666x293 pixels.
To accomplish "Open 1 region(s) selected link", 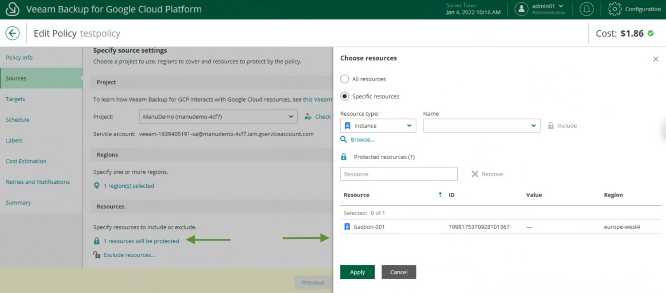I will tap(129, 185).
